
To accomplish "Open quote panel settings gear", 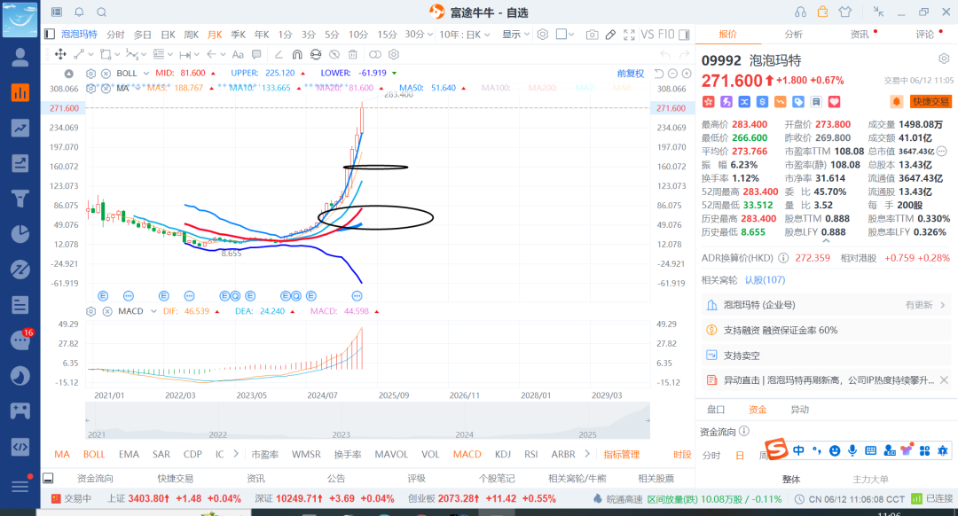I will 944,59.
